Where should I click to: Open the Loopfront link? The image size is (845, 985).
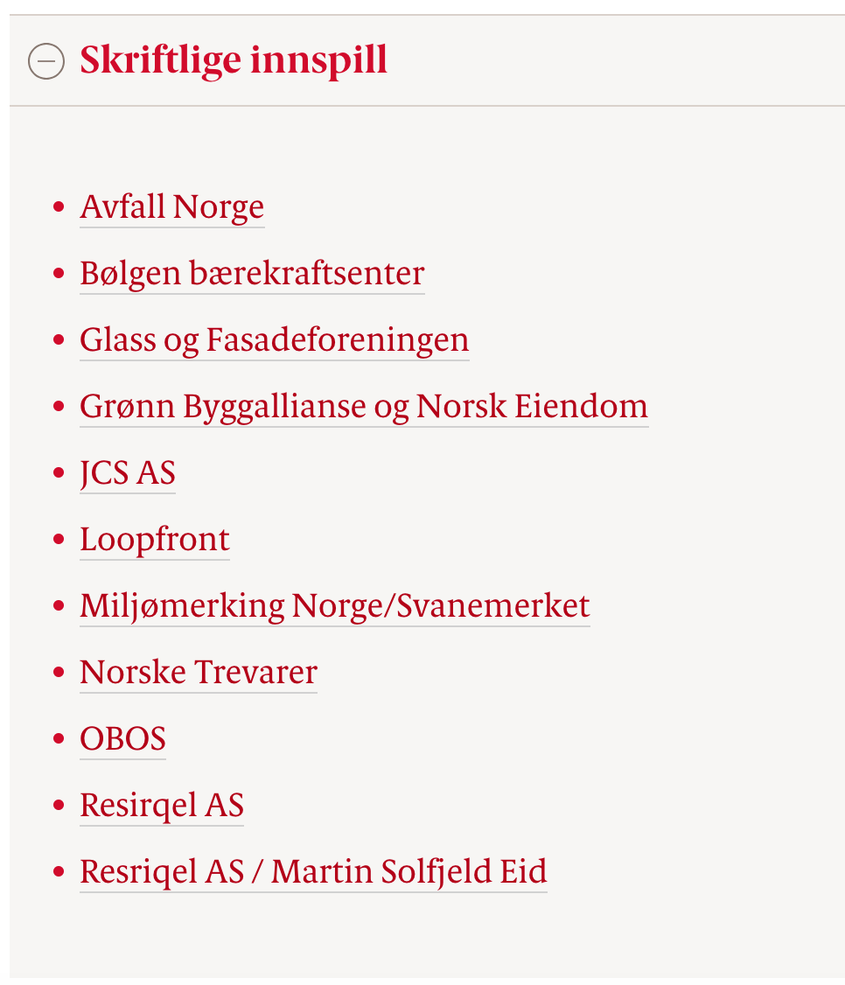coord(155,540)
